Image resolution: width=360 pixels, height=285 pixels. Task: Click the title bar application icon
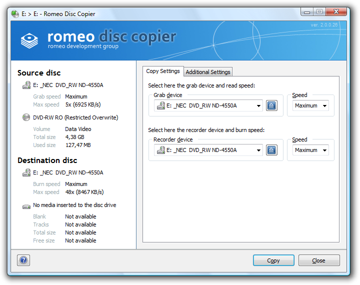(x=15, y=14)
